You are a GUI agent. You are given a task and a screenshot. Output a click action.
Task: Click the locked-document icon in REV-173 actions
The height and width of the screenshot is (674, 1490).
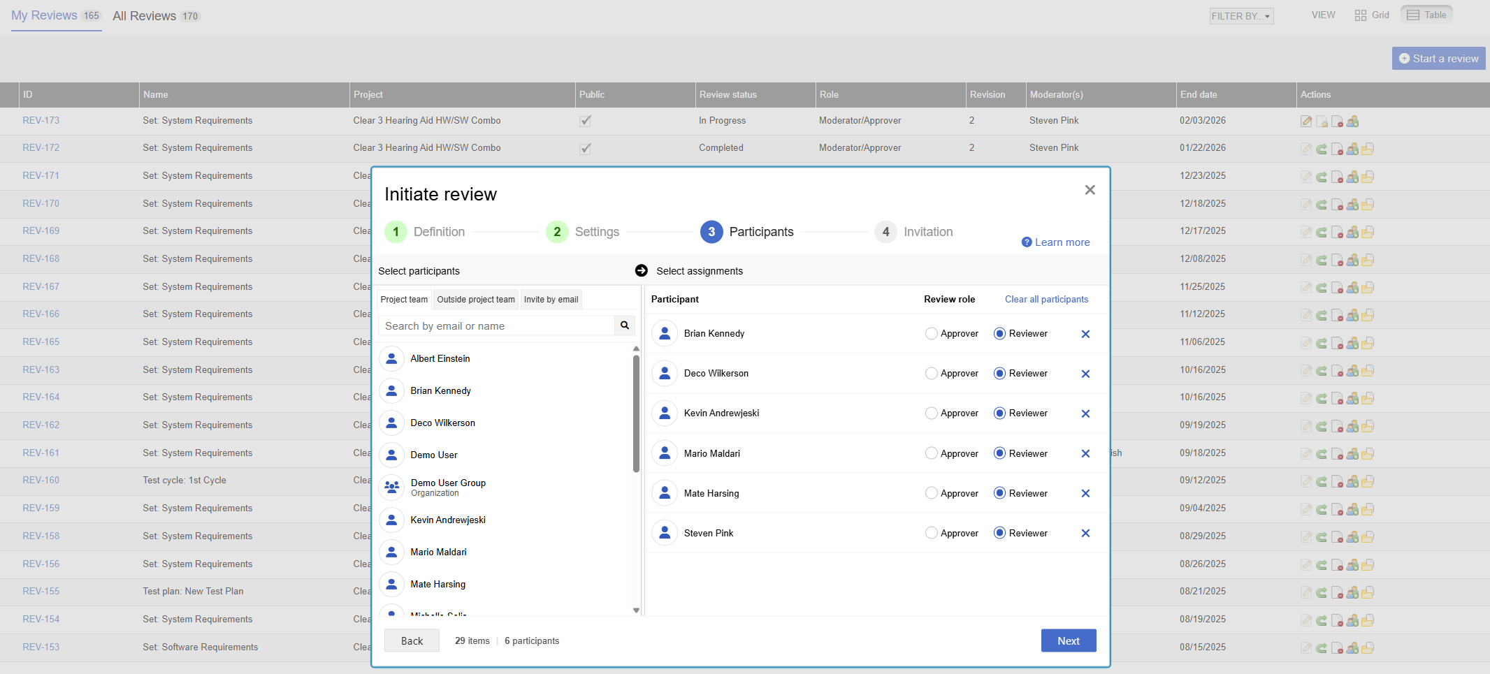tap(1322, 122)
